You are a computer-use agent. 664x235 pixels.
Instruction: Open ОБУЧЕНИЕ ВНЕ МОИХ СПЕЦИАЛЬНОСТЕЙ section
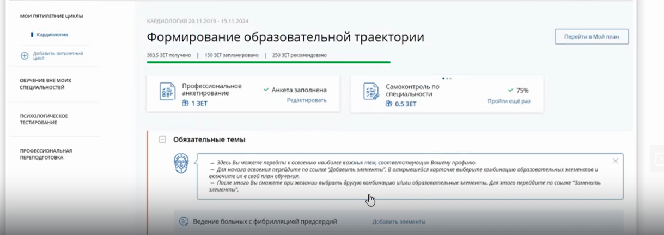[x=45, y=84]
